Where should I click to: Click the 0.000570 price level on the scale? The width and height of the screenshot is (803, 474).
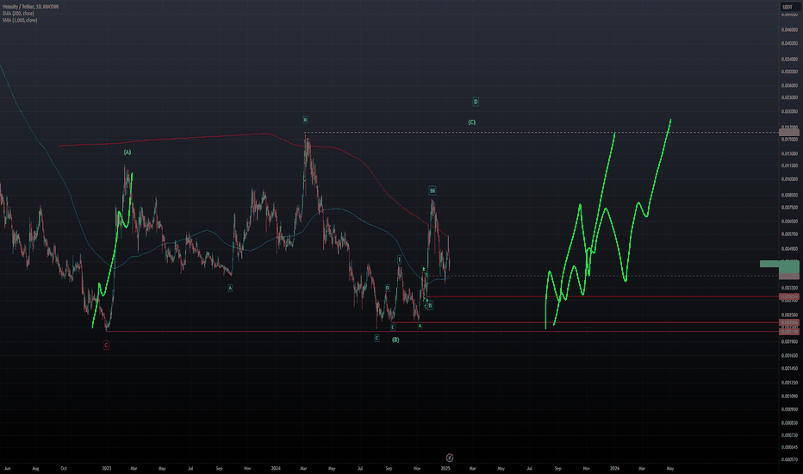(x=789, y=459)
